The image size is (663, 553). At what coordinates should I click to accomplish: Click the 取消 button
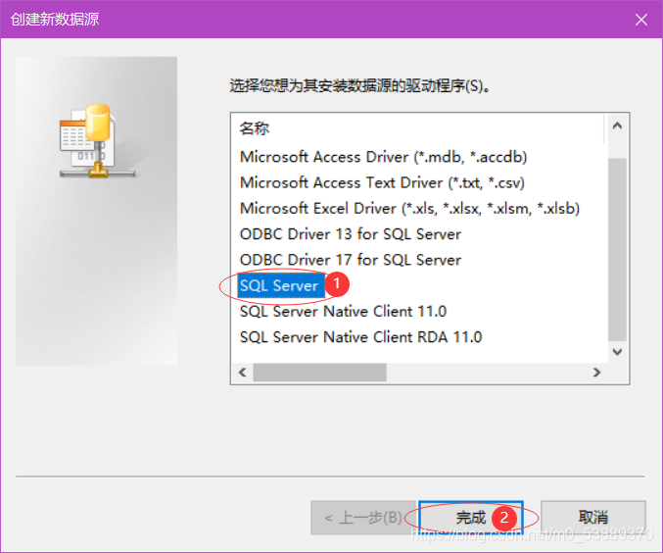tap(592, 518)
